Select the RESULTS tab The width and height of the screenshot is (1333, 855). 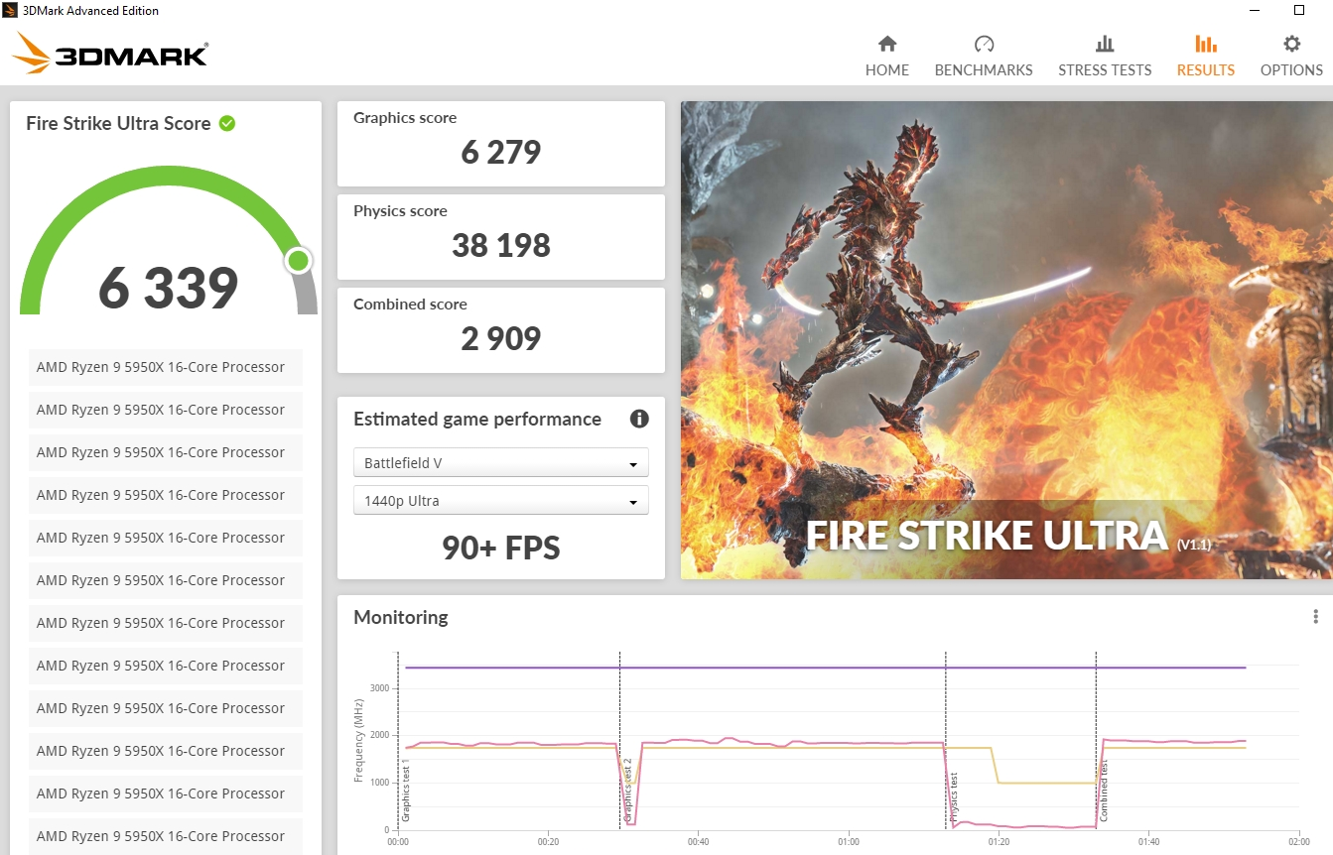[1206, 57]
